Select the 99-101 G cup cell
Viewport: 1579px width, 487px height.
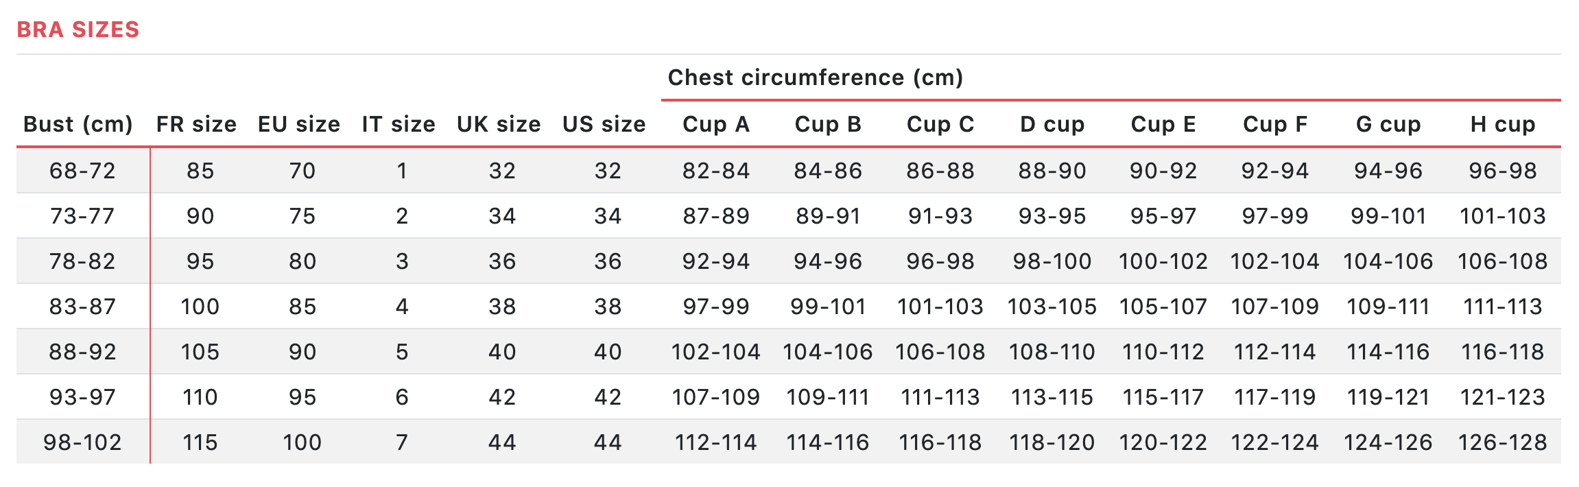(x=1388, y=216)
